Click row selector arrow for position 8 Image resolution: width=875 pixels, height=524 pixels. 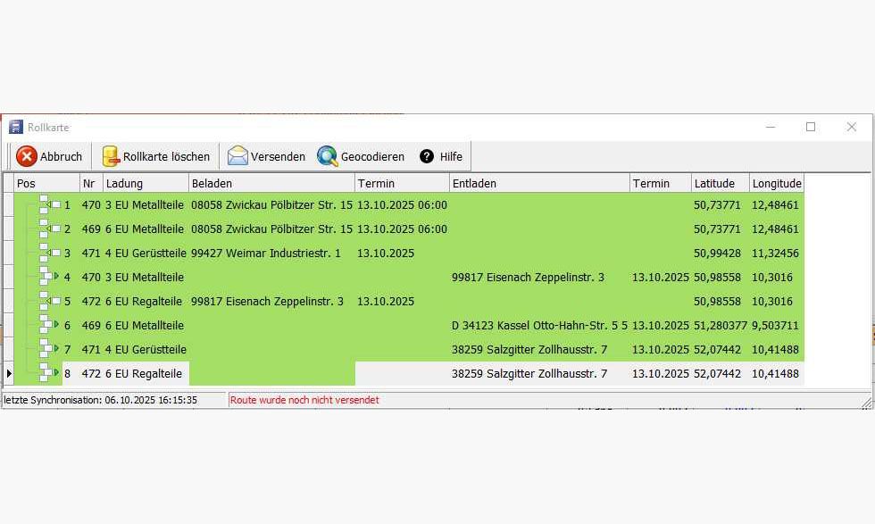click(9, 373)
